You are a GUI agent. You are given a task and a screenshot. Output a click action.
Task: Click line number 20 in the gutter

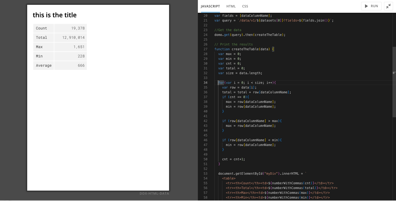205,15
